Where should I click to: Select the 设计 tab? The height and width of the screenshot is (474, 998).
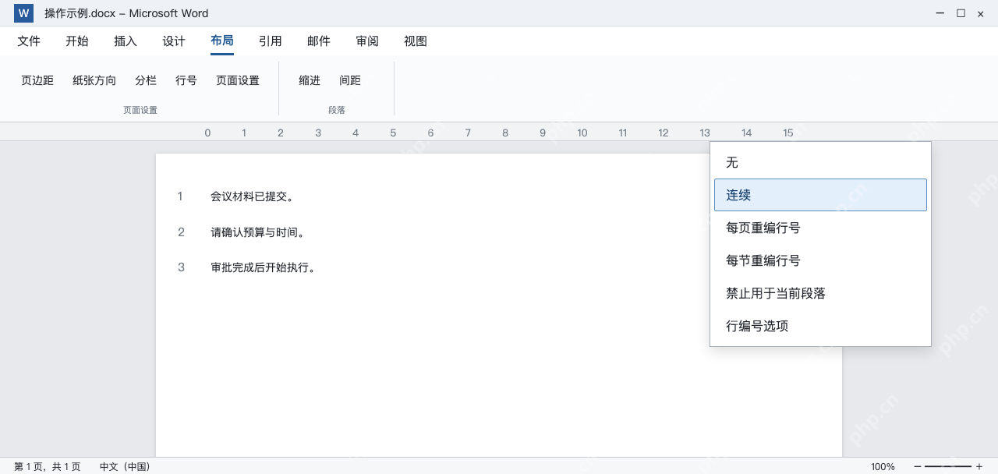(x=174, y=41)
